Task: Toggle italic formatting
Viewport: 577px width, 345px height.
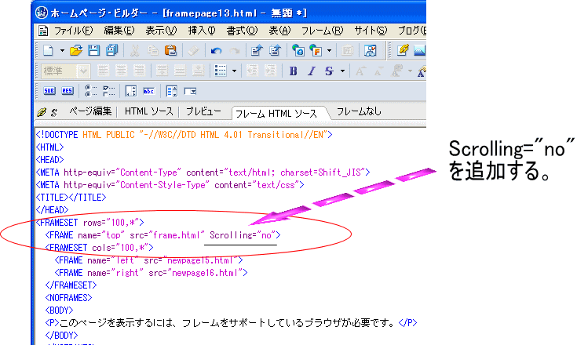Action: [312, 71]
